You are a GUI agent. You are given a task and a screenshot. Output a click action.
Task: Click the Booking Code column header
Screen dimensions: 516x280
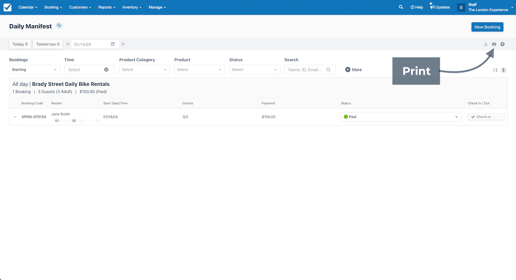tap(32, 103)
